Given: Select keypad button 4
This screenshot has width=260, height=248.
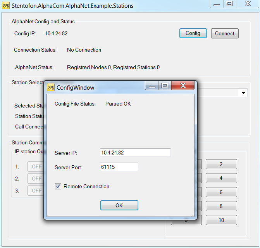Looking at the screenshot, I should pos(221,178).
